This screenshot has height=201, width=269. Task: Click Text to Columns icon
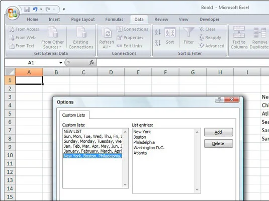coord(239,38)
